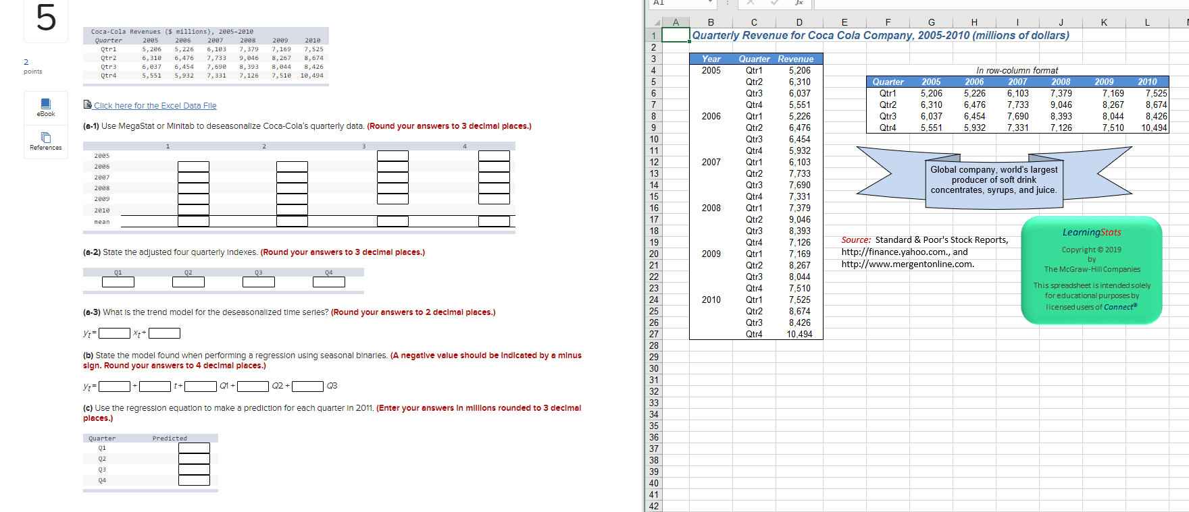Select column D header in Excel
The height and width of the screenshot is (512, 1189).
pyautogui.click(x=799, y=22)
